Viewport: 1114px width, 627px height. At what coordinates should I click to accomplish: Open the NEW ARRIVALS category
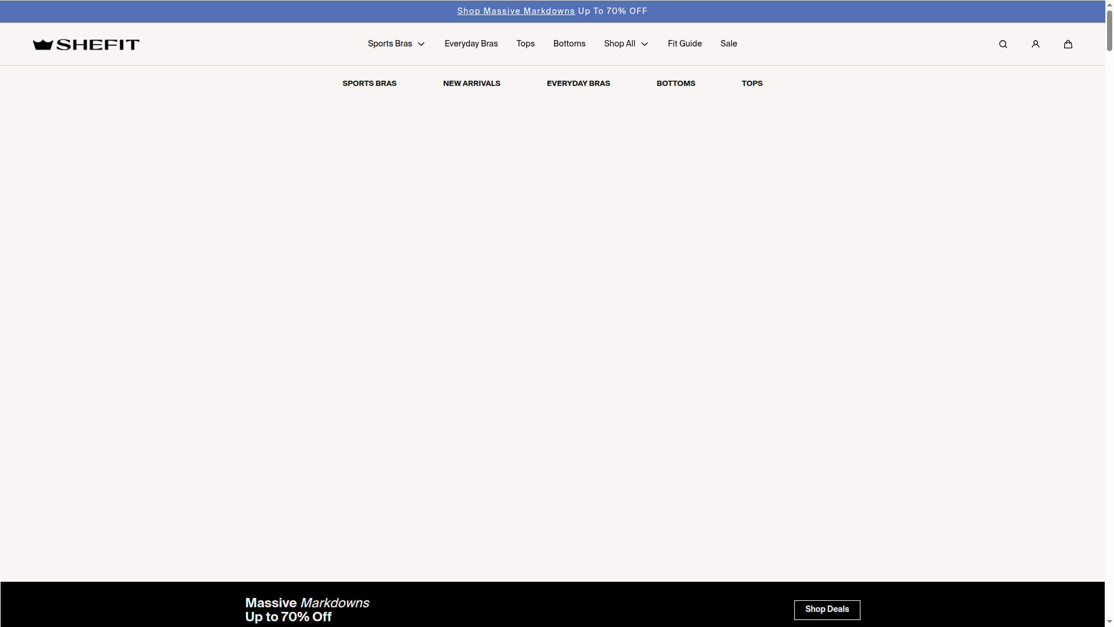pos(471,83)
